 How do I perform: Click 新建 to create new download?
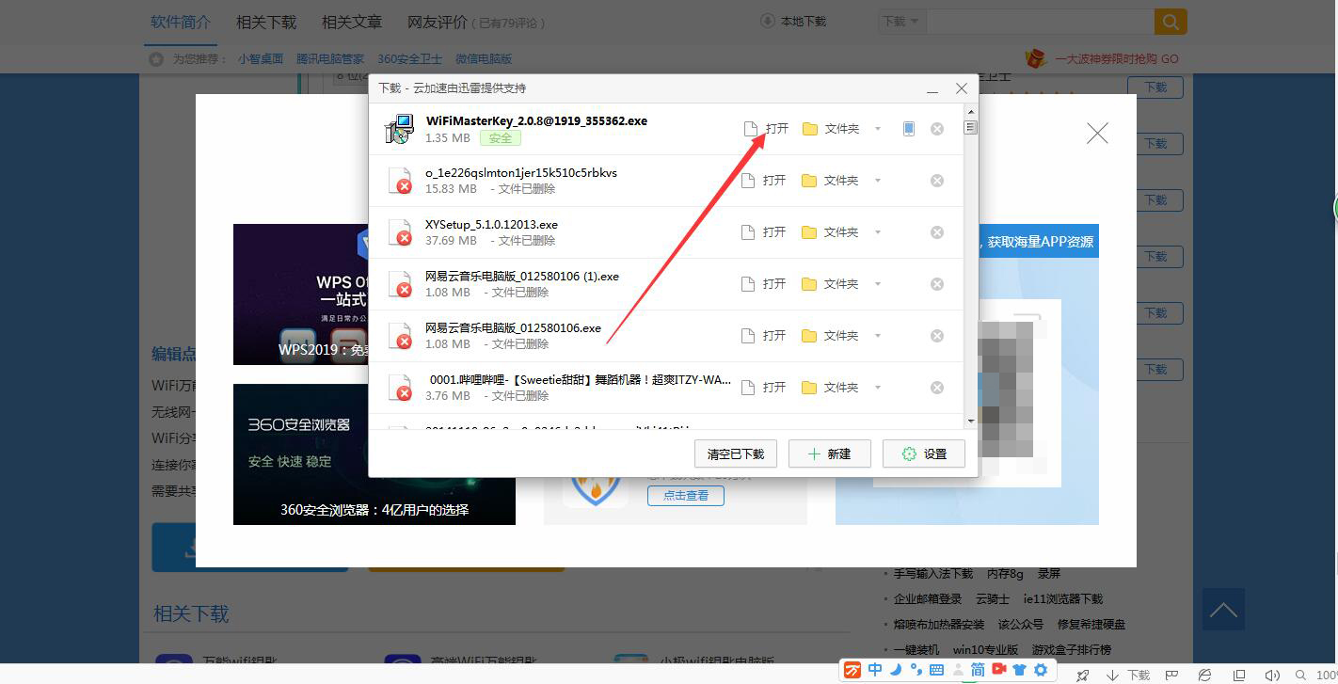click(830, 453)
